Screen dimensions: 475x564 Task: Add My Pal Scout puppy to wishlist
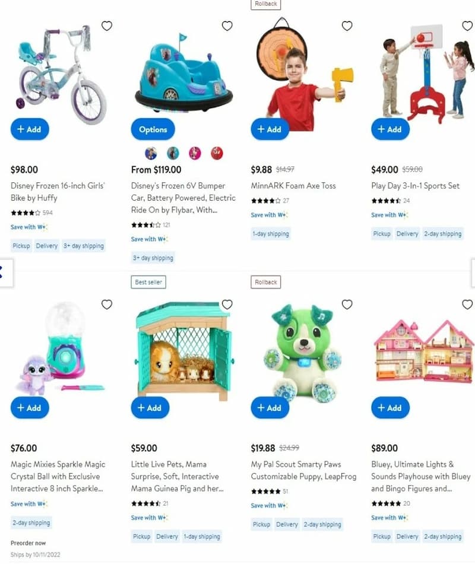[x=347, y=305]
